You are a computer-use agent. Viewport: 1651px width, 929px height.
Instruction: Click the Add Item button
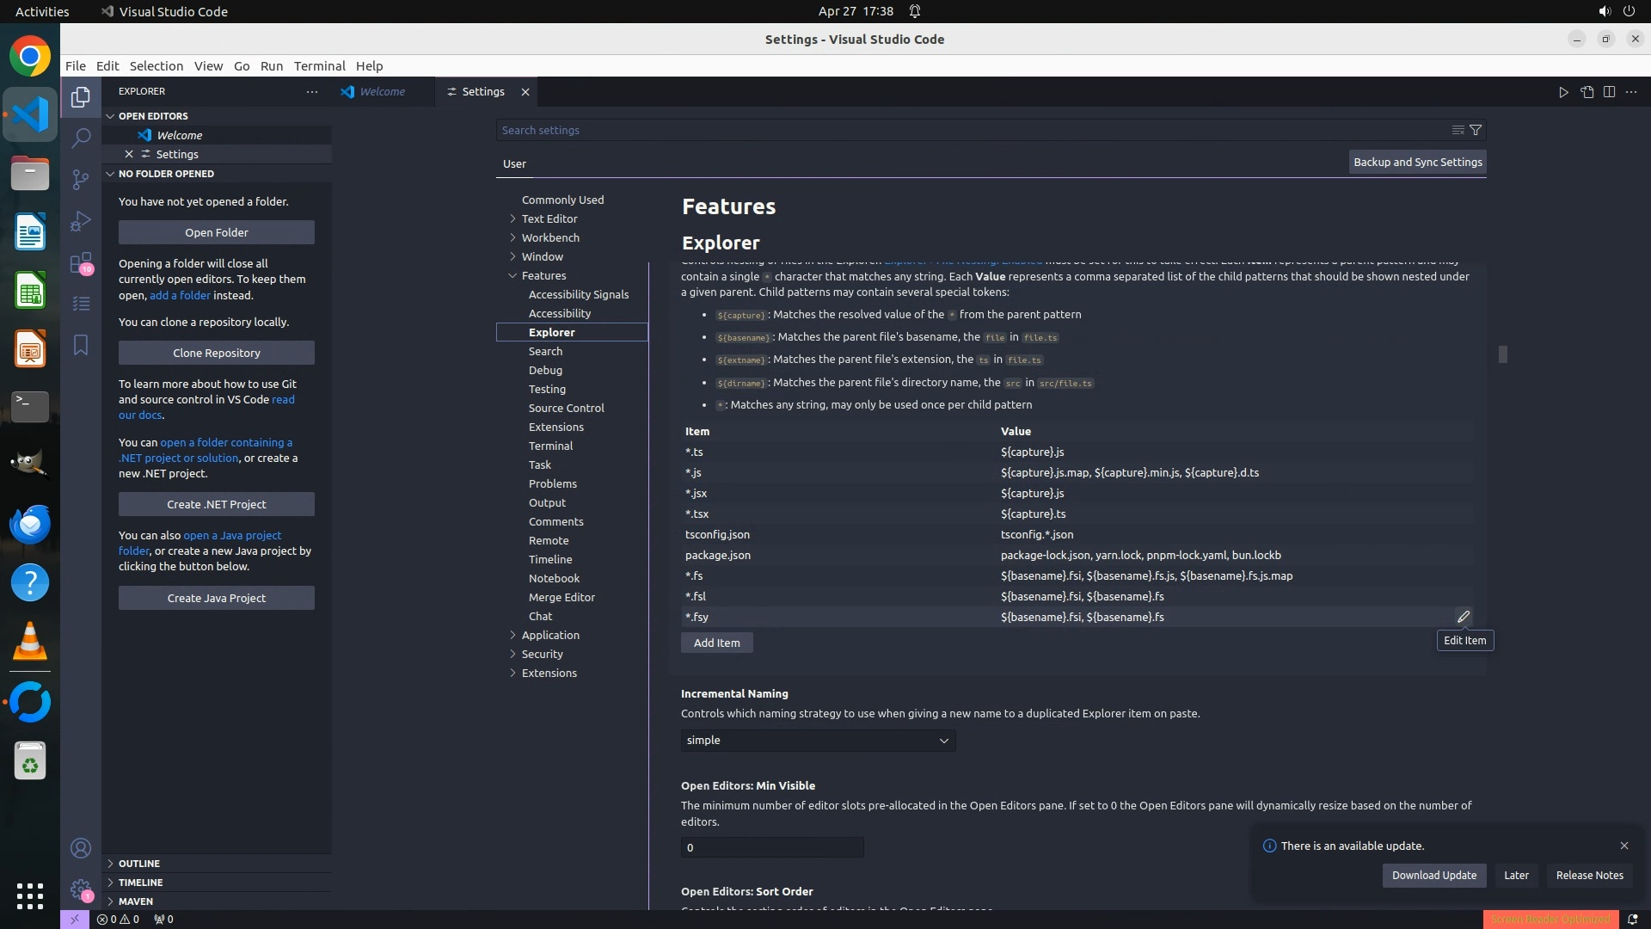pos(716,643)
